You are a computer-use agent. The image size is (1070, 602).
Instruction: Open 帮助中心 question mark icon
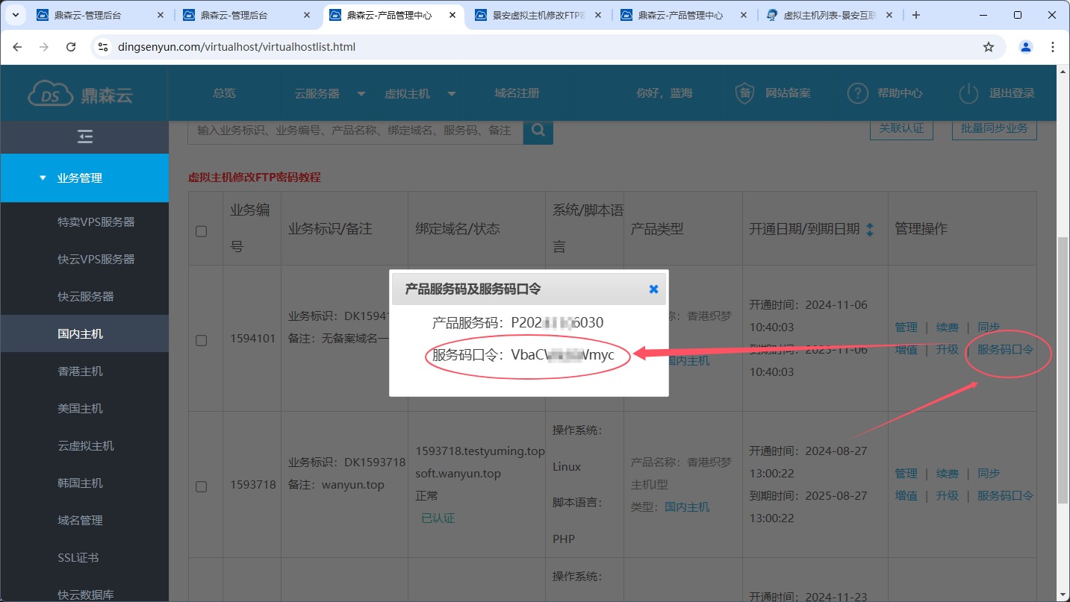(856, 93)
